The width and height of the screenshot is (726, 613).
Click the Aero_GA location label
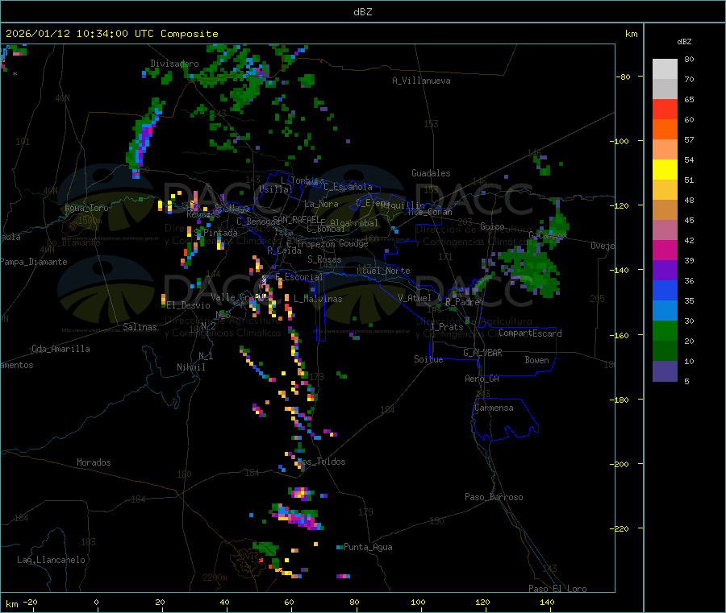tap(482, 379)
